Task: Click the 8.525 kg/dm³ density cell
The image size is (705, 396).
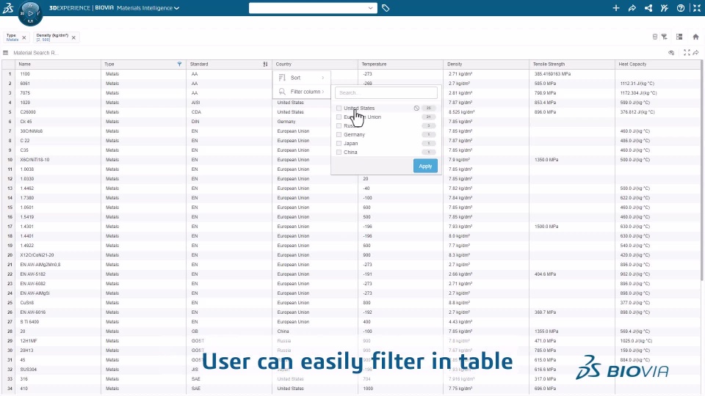Action: [486, 111]
